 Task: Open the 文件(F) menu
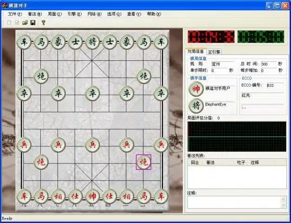pos(15,14)
